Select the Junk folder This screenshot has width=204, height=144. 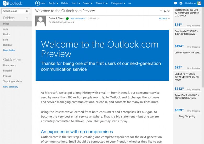6,29
